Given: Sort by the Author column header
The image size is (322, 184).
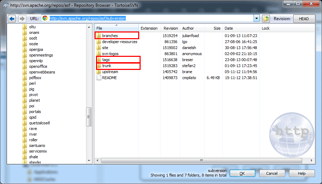Looking at the screenshot, I should tap(192, 28).
